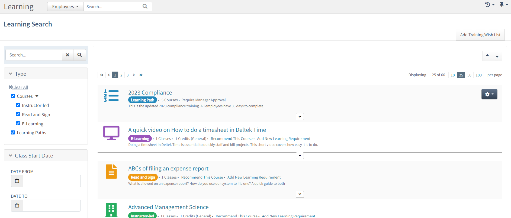Click the green Instructor-led building icon
This screenshot has width=511, height=218.
[x=111, y=210]
